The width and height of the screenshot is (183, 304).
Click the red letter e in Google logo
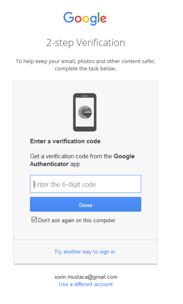103,19
